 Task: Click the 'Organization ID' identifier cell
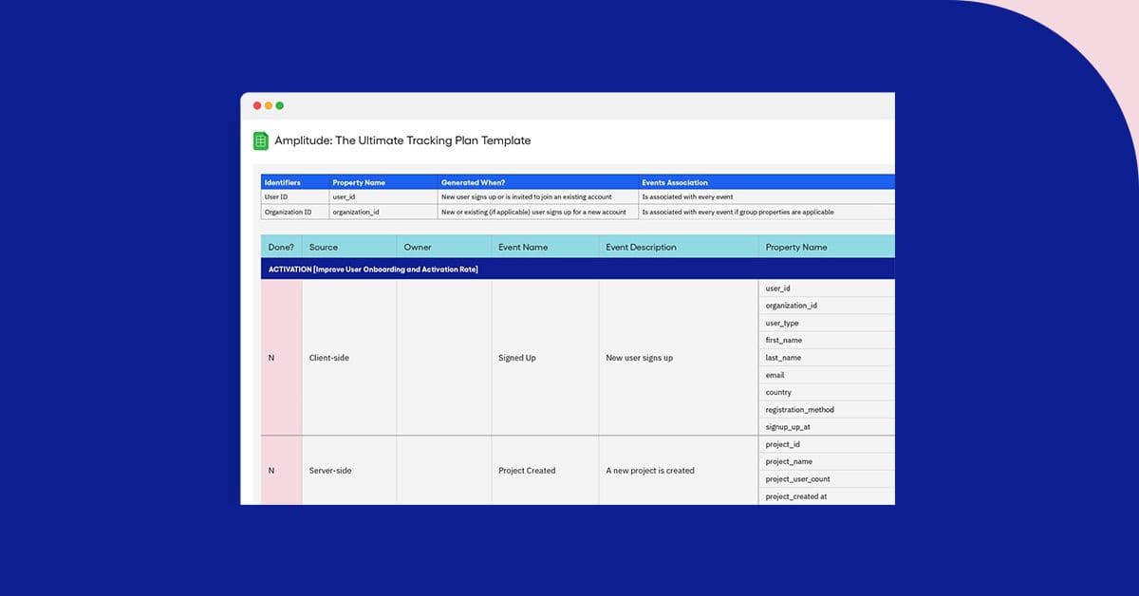[x=294, y=212]
